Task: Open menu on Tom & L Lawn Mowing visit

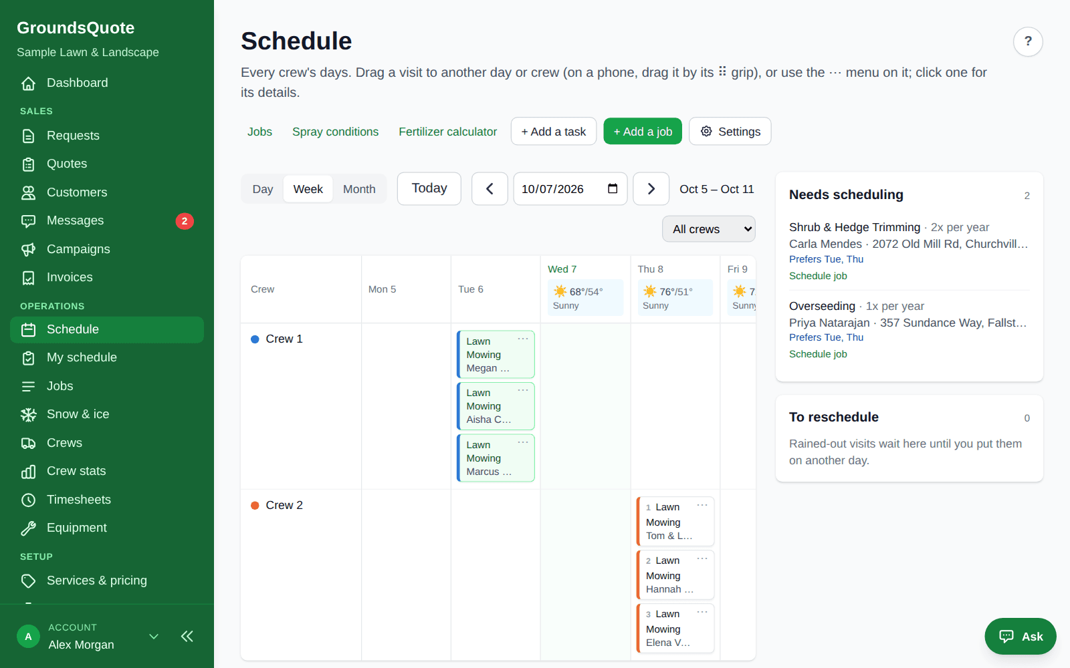Action: [x=702, y=505]
